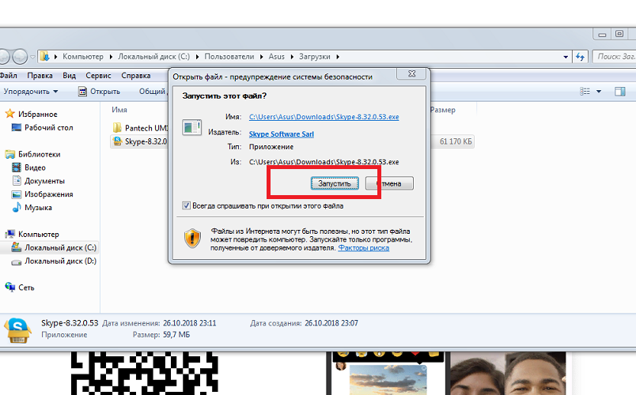This screenshot has width=636, height=395.
Task: Open Сеть network icon in sidebar
Action: click(x=10, y=288)
